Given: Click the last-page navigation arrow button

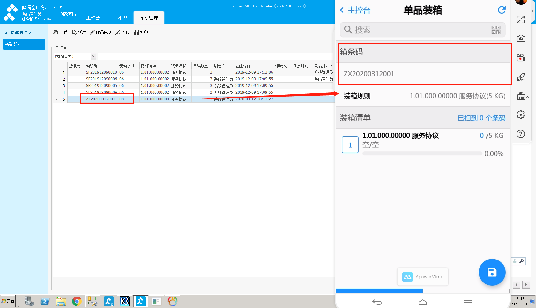Looking at the screenshot, I should (x=526, y=284).
